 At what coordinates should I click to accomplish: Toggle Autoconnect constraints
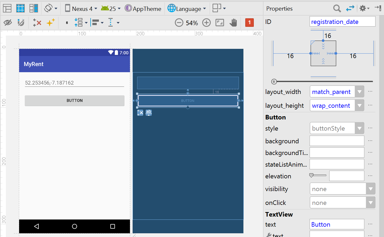pos(21,22)
